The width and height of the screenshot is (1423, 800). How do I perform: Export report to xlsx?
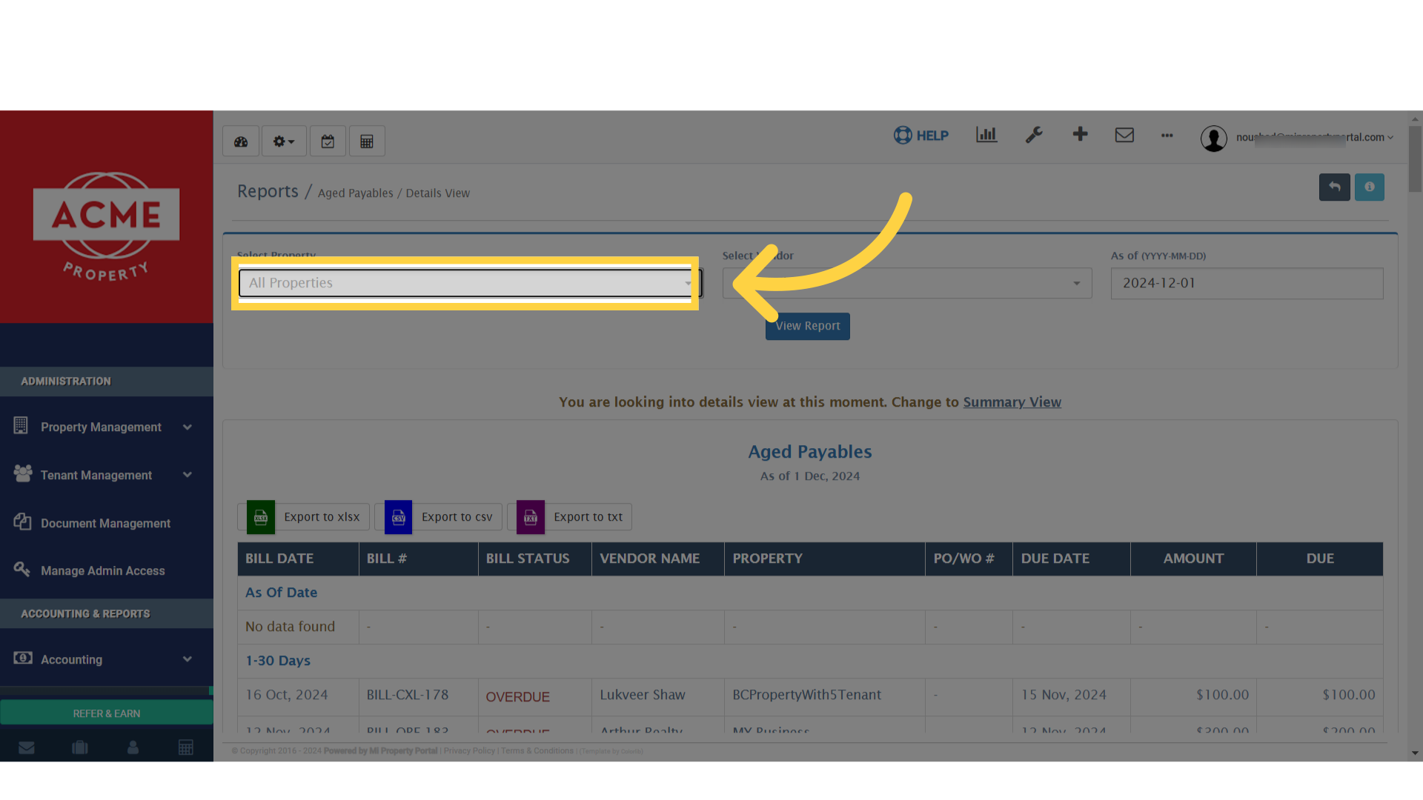pyautogui.click(x=304, y=517)
